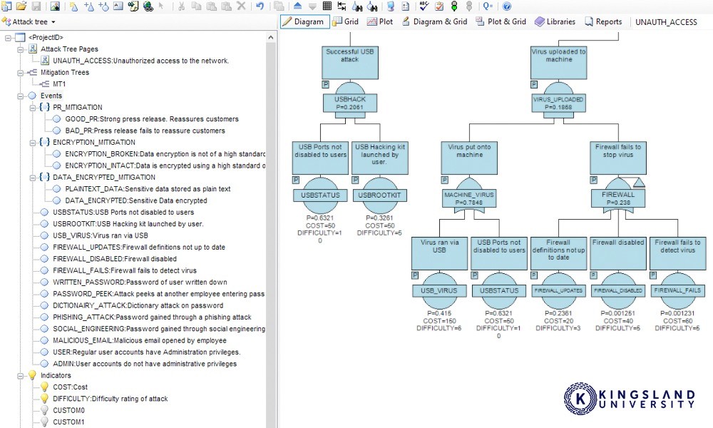Viewport: 713px width, 428px height.
Task: Click the FIREWALL gate transfer triangle
Action: [x=638, y=183]
